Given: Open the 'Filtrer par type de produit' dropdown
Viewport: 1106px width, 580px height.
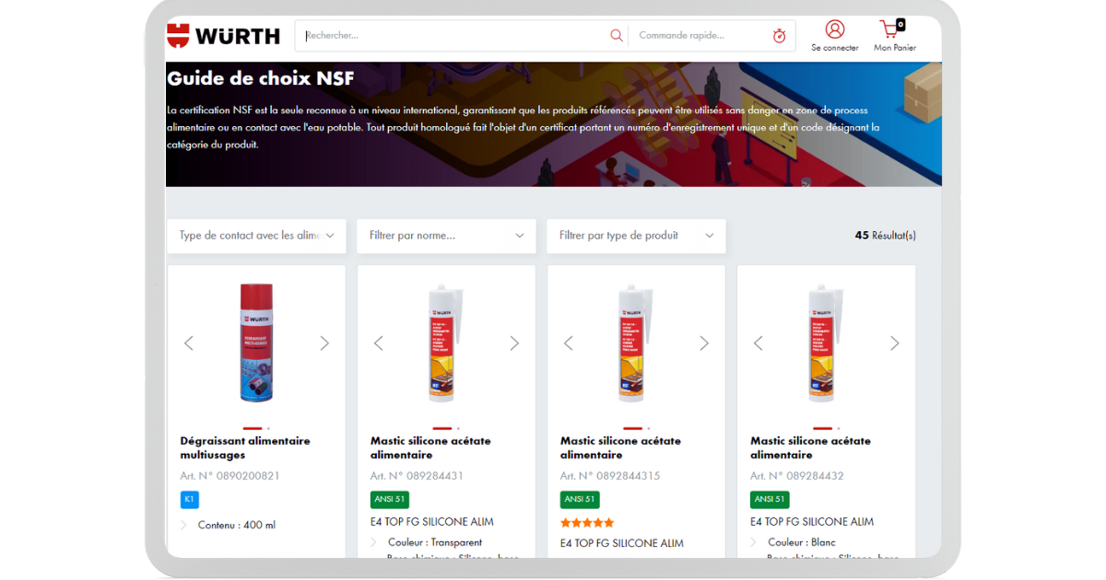Looking at the screenshot, I should [636, 236].
